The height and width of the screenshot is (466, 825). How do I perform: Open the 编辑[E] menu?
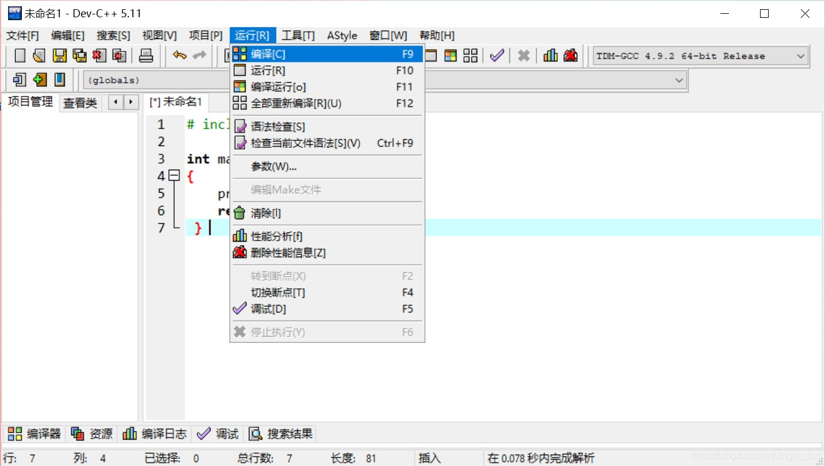(68, 36)
